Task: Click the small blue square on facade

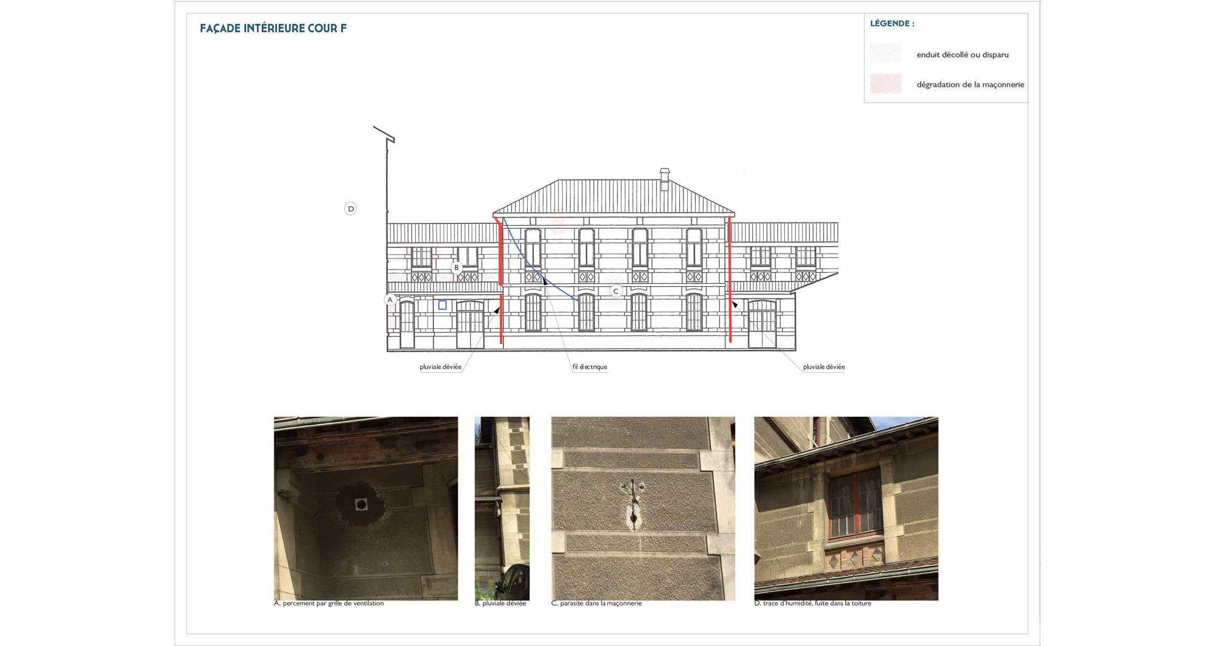Action: click(x=443, y=305)
